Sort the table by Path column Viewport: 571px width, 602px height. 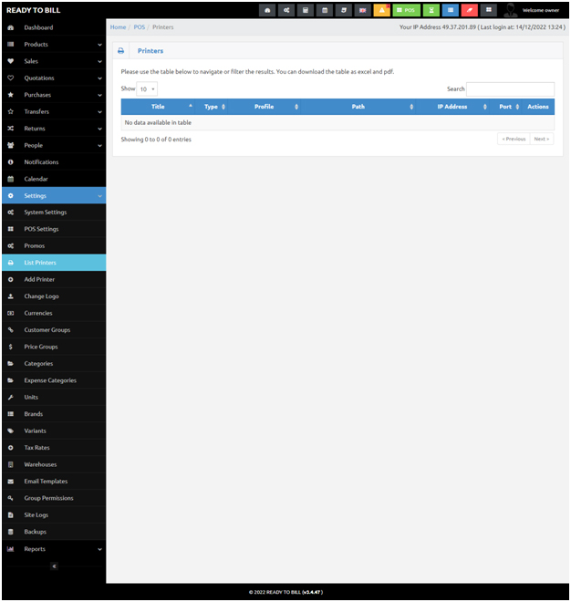pos(358,107)
